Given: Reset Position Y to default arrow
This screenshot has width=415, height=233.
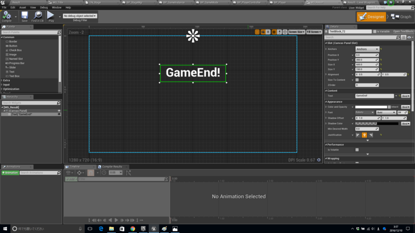Looking at the screenshot, I should point(381,60).
